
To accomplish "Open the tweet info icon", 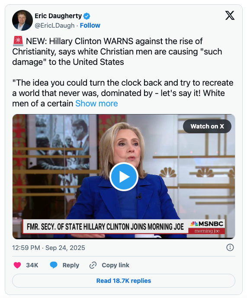I will pos(230,247).
